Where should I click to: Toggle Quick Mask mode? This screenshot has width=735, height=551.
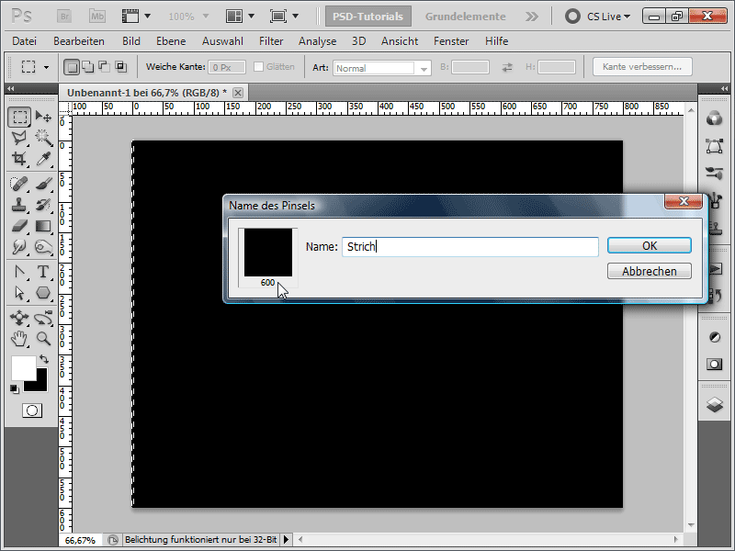(32, 410)
